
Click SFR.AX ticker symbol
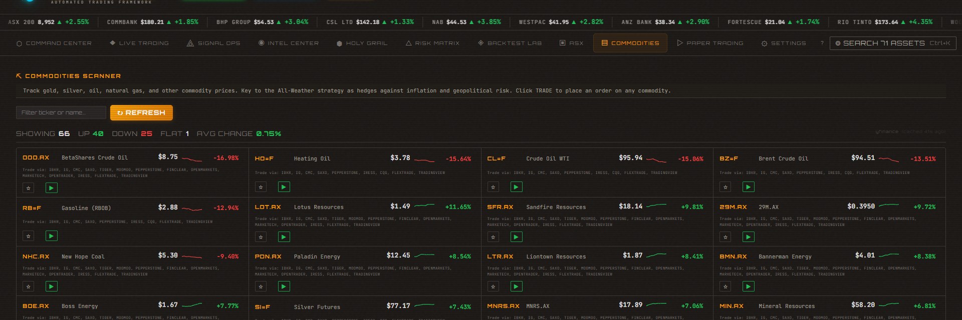tap(500, 207)
